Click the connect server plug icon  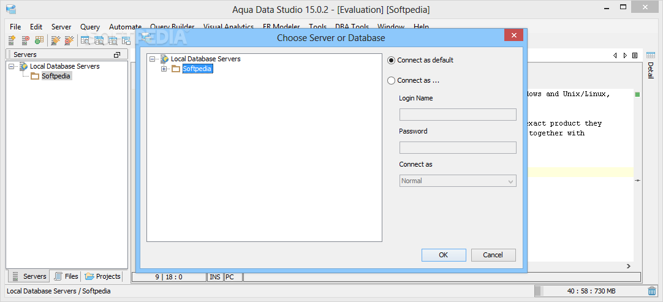pos(55,40)
